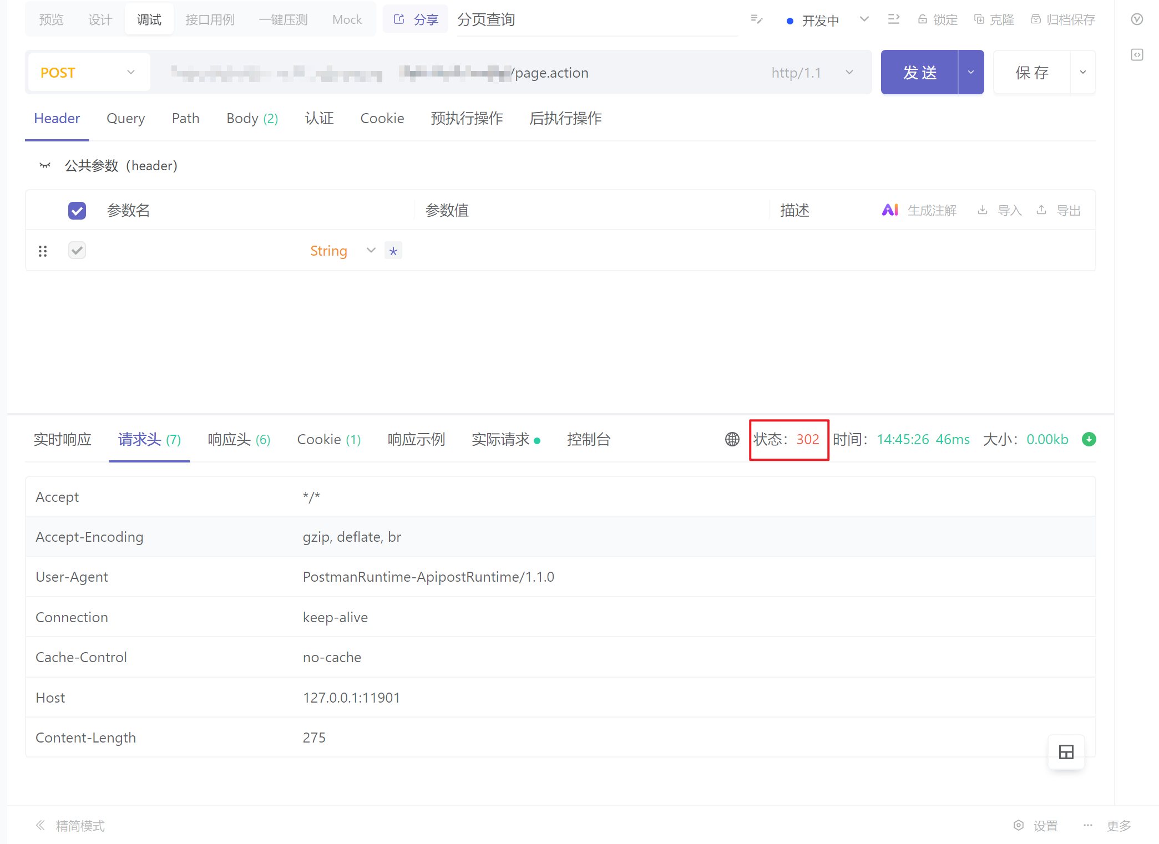
Task: Click the 克隆 clone icon button
Action: pyautogui.click(x=994, y=20)
